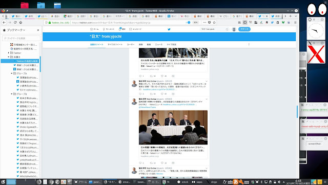This screenshot has width=328, height=185.
Task: Switch to the (2) Twitter tab
Action: (x=42, y=16)
